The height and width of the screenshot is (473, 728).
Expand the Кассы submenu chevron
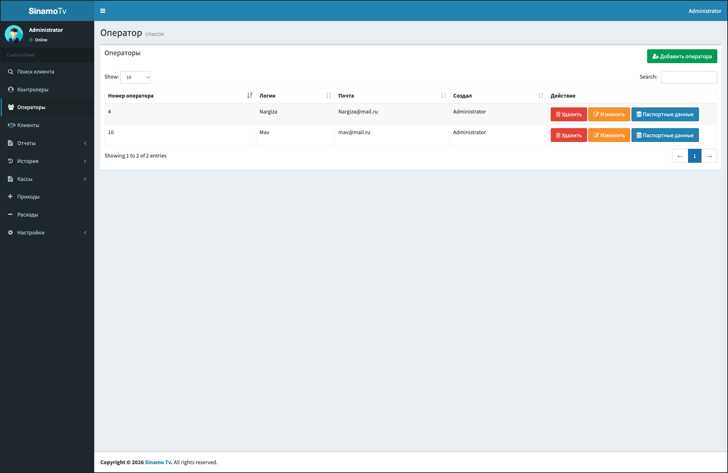tap(85, 179)
